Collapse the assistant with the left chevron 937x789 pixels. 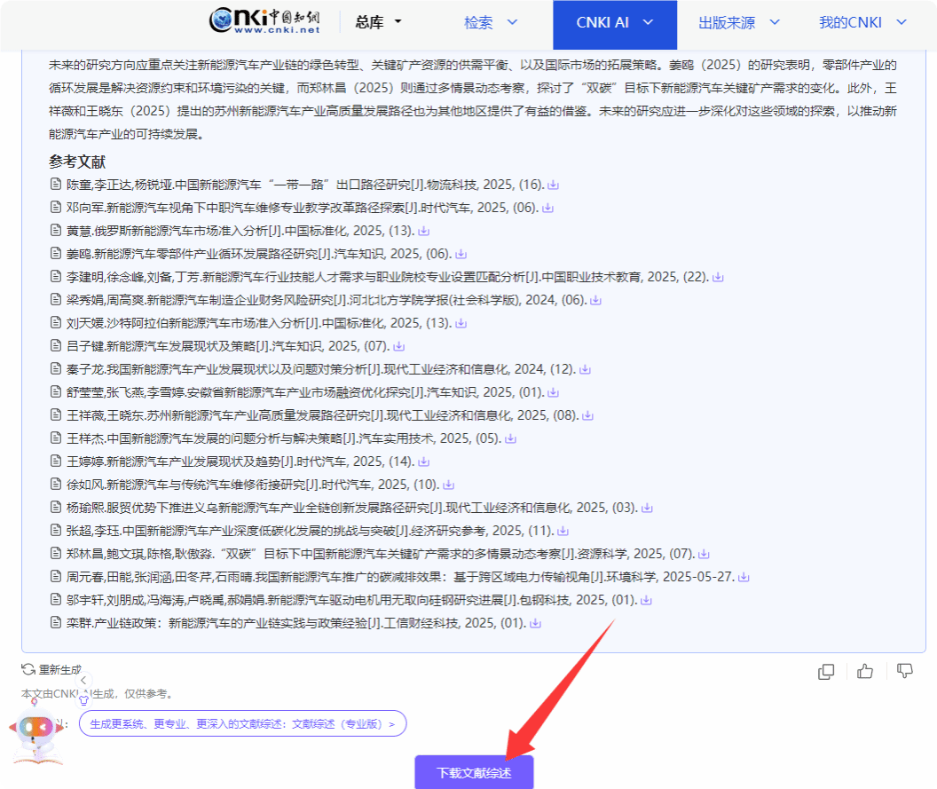(84, 680)
